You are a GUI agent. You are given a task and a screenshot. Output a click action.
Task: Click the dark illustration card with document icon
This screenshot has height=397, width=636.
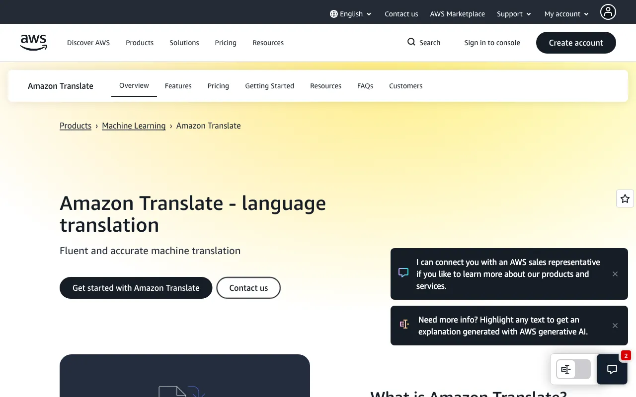pos(185,376)
